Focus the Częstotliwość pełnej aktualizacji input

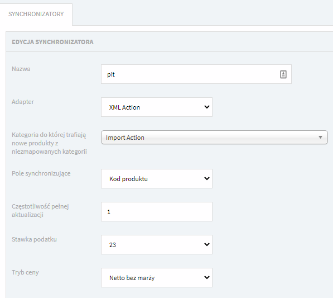click(157, 211)
